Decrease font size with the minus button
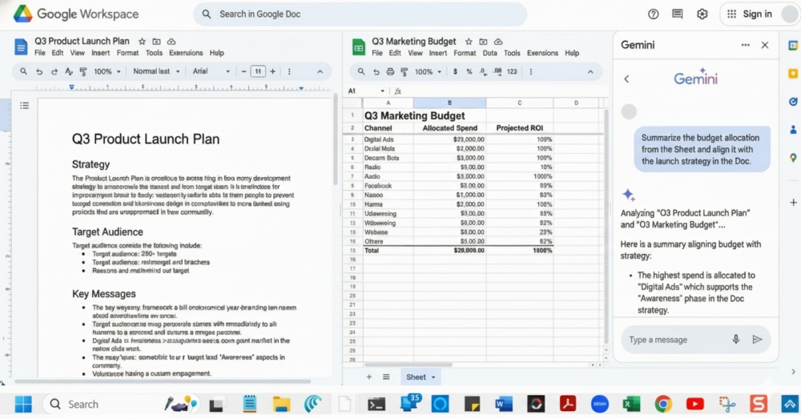This screenshot has height=419, width=801. [x=244, y=71]
